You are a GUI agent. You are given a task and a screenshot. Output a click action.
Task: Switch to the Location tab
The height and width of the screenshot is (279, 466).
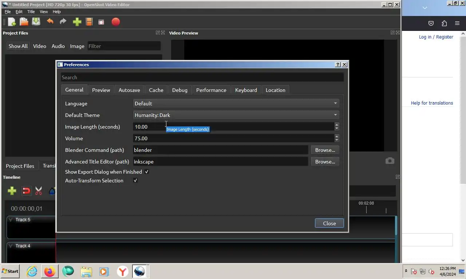point(276,90)
